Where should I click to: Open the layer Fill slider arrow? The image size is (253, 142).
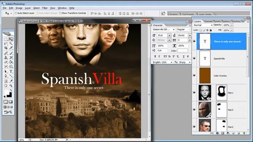(231, 30)
